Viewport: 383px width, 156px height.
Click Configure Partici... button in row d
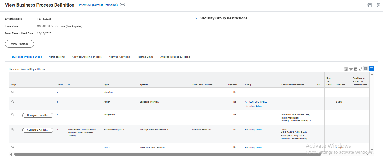tap(38, 130)
